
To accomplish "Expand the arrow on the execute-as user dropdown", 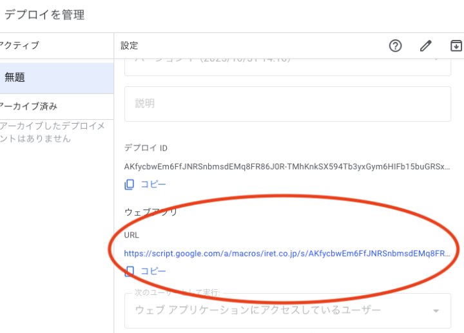I will coord(436,311).
